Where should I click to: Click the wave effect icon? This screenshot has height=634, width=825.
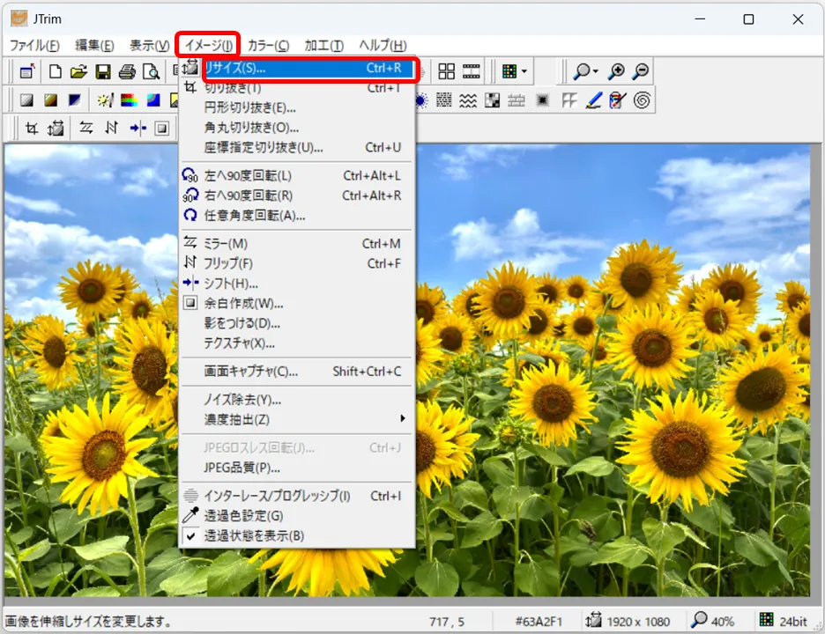[x=468, y=100]
